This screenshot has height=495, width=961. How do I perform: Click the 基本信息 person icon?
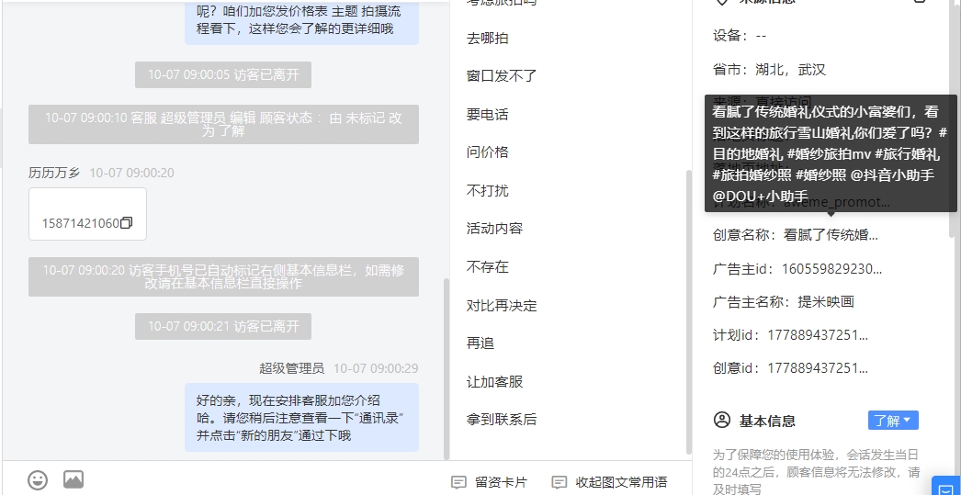[x=722, y=421]
